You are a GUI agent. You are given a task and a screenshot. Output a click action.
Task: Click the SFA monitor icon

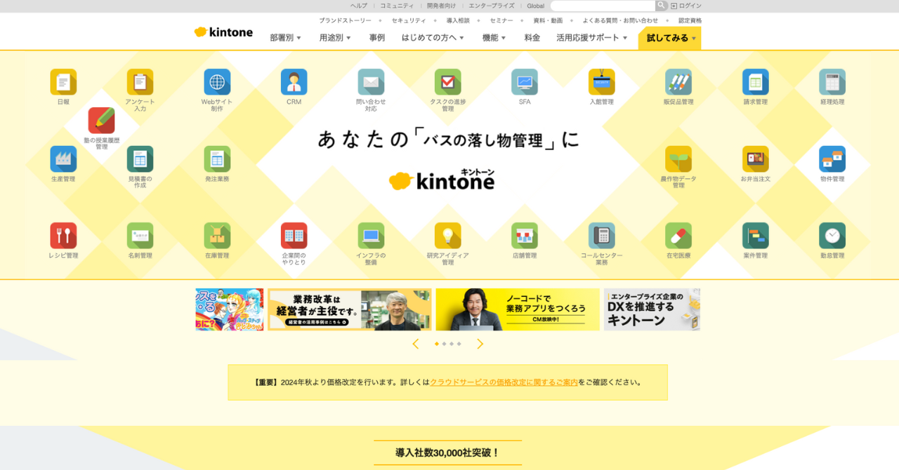point(524,82)
